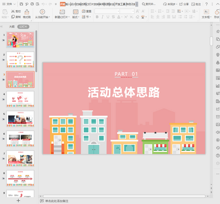Click the thumbnail panel vertical scrollbar
Image resolution: width=220 pixels, height=204 pixels.
point(36,51)
